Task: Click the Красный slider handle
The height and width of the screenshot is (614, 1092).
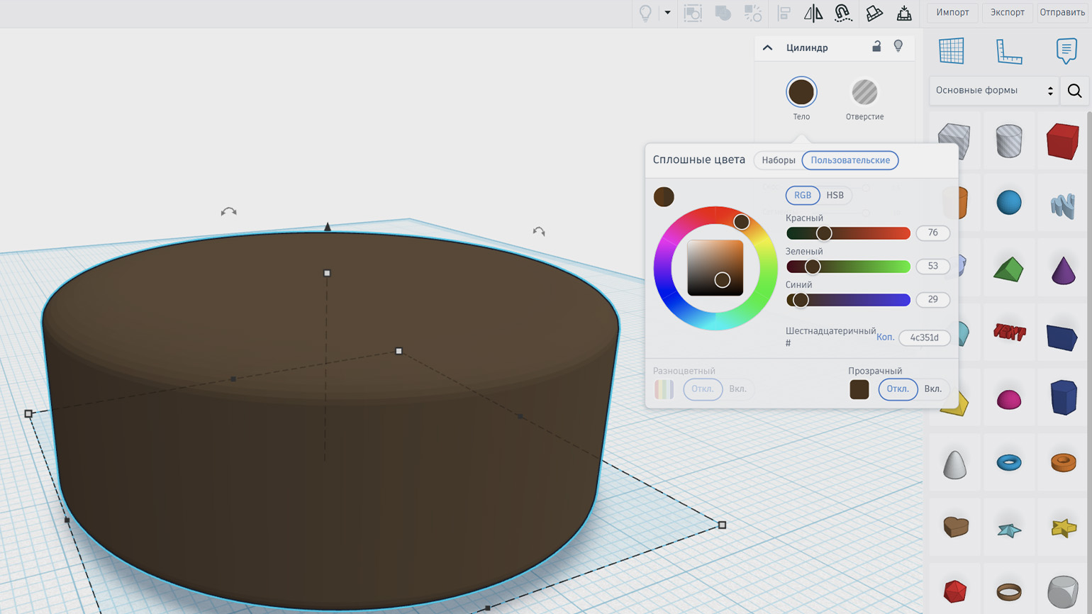Action: (x=823, y=233)
